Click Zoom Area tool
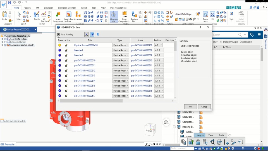This screenshot has width=268, height=151. coord(205,17)
